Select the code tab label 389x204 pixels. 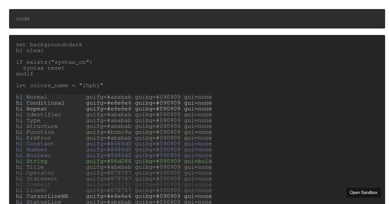point(23,18)
